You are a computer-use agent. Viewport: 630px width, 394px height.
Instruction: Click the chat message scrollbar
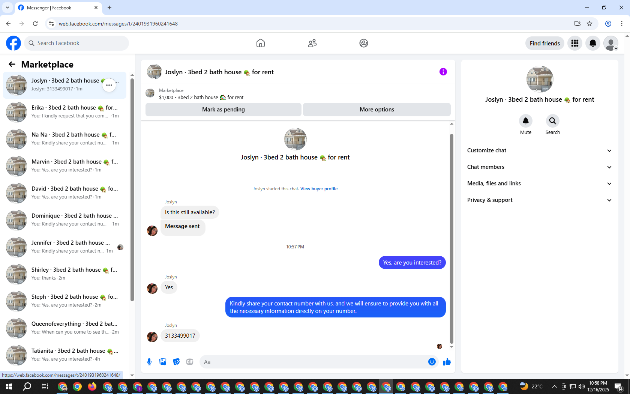[451, 238]
